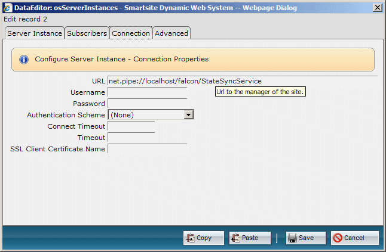Click the Copy button
Viewport: 386px width, 252px height.
tap(204, 238)
